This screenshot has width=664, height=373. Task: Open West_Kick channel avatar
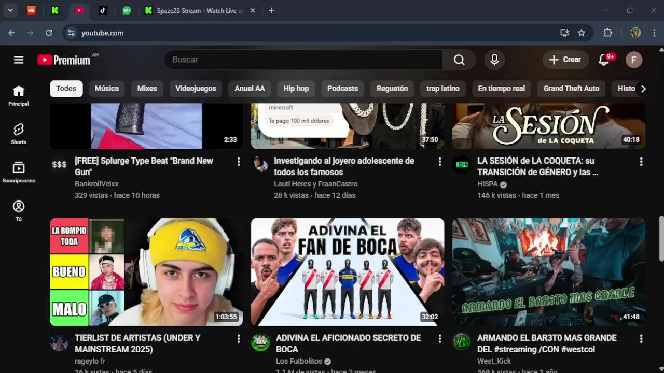point(462,342)
